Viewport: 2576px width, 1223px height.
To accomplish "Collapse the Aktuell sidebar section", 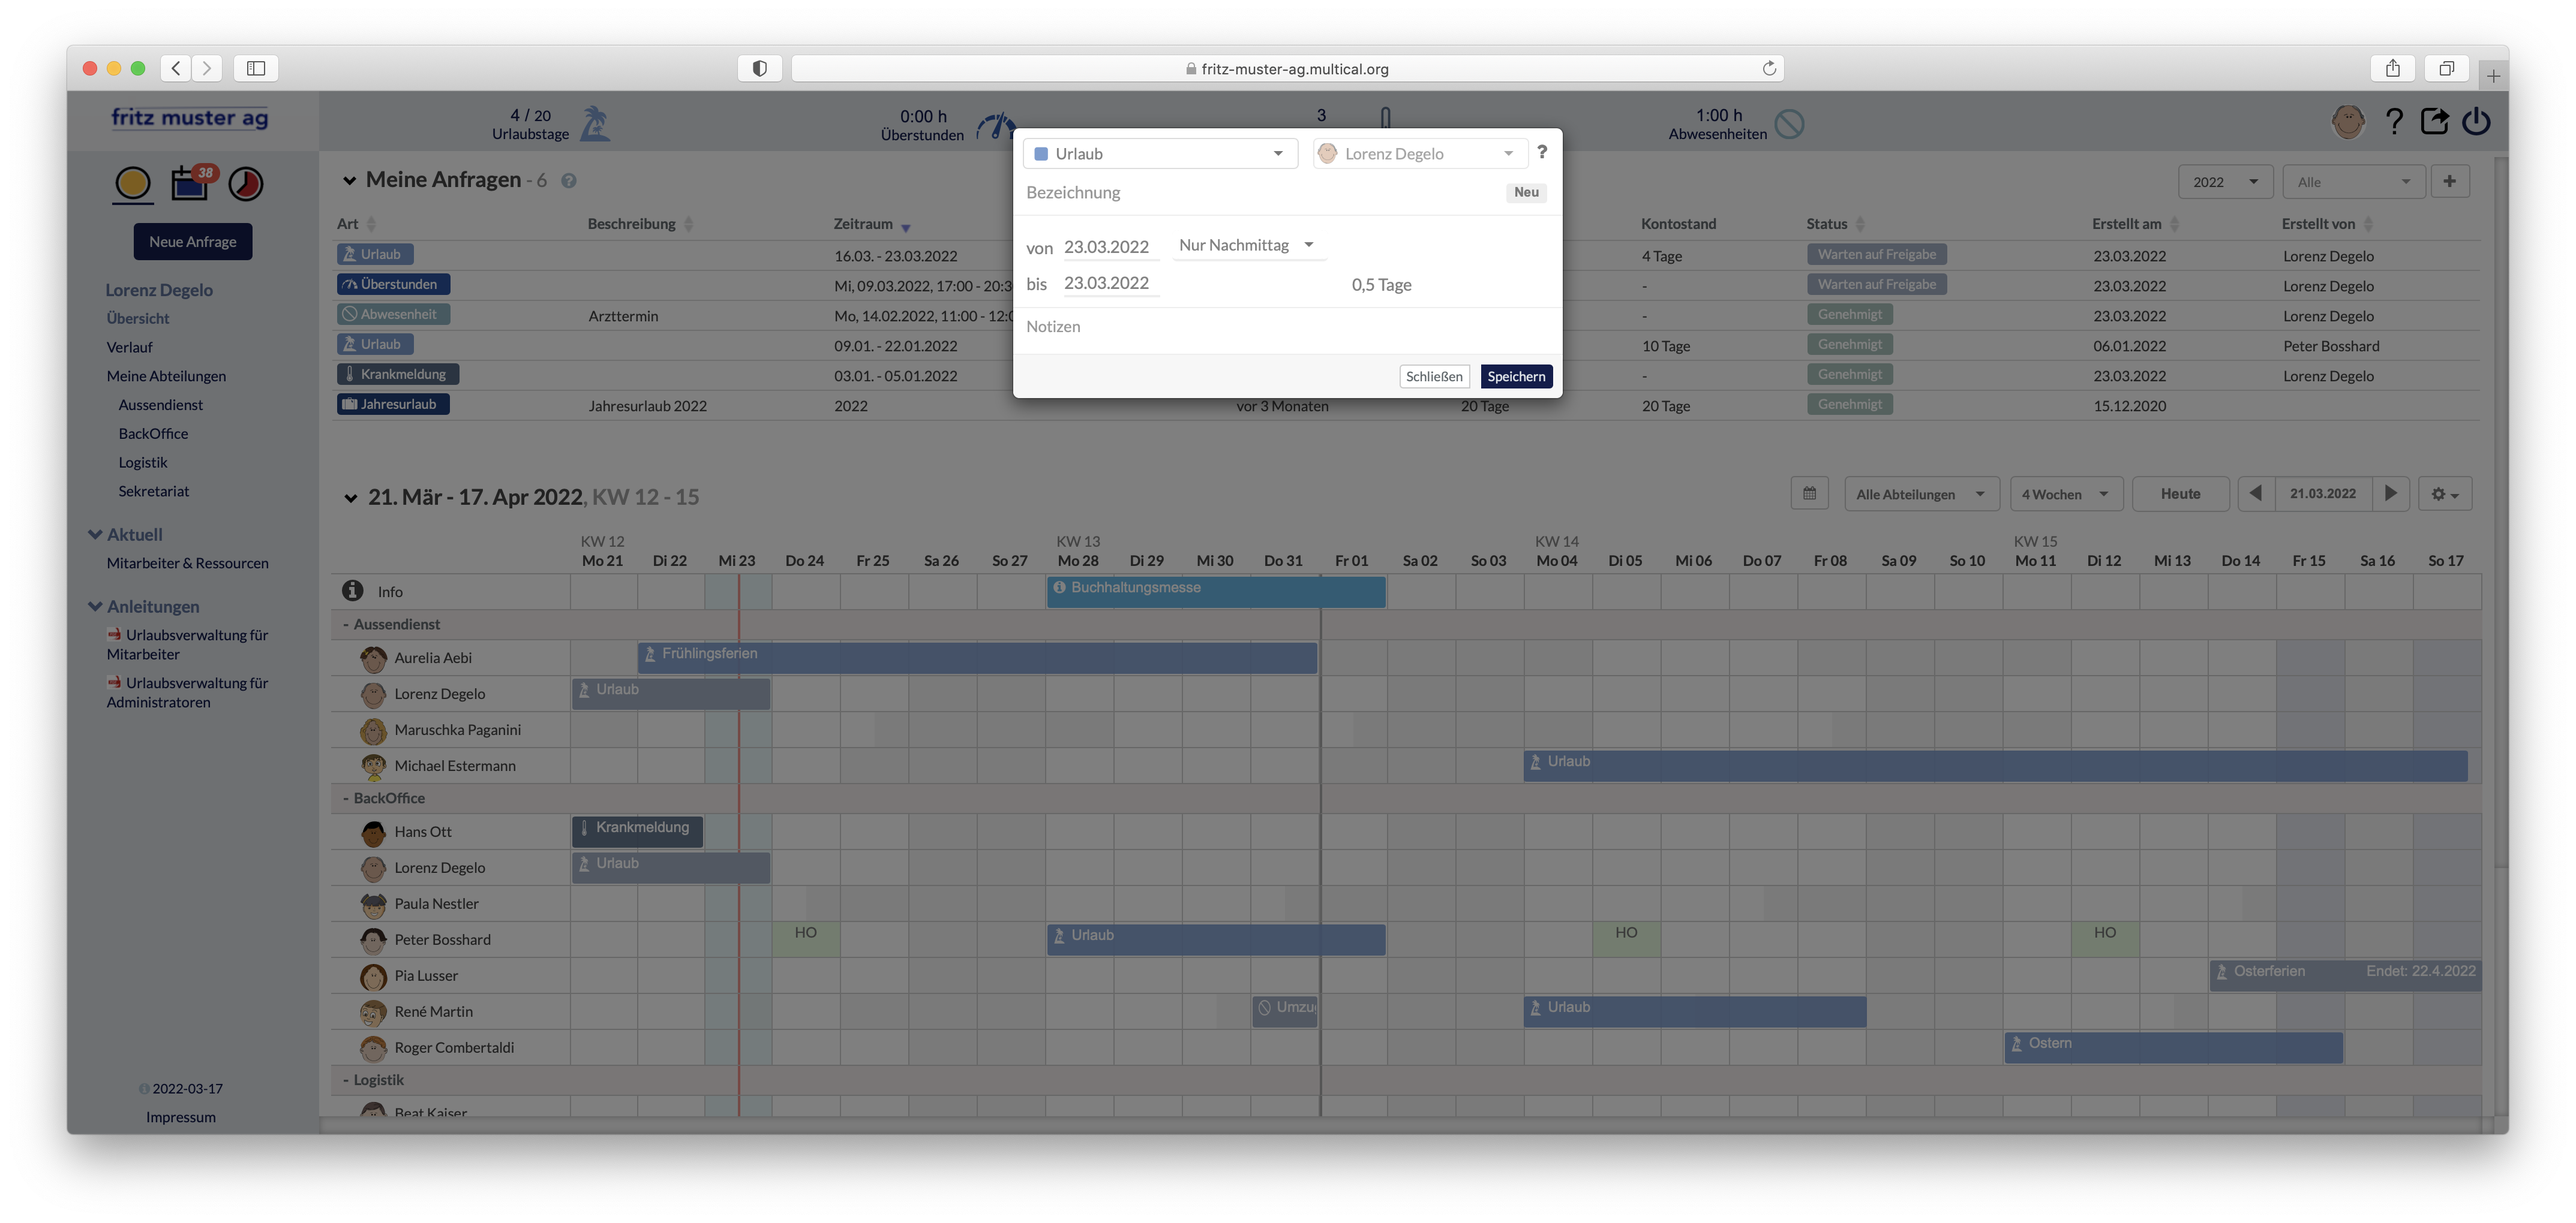I will click(95, 535).
